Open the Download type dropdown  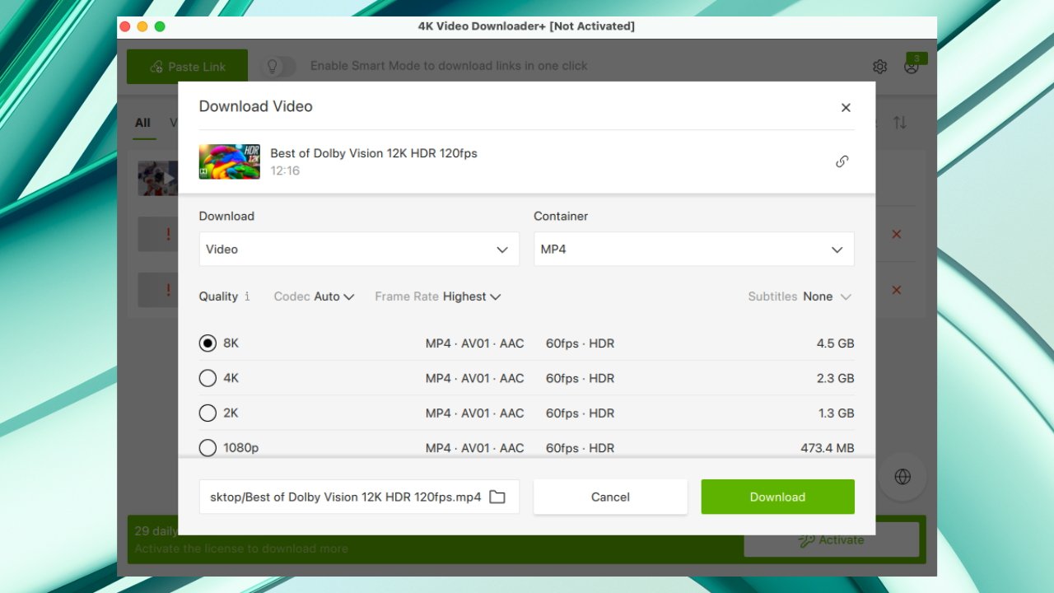[359, 249]
